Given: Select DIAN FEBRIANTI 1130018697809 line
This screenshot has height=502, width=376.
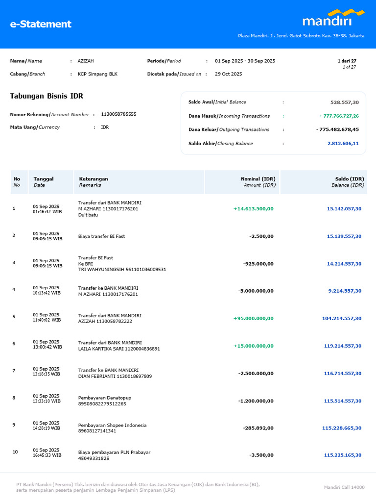Looking at the screenshot, I should coord(115,376).
